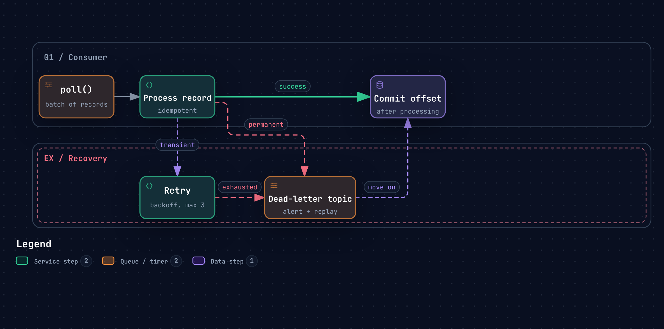
Task: Click the Service step count badge 2
Action: point(86,261)
